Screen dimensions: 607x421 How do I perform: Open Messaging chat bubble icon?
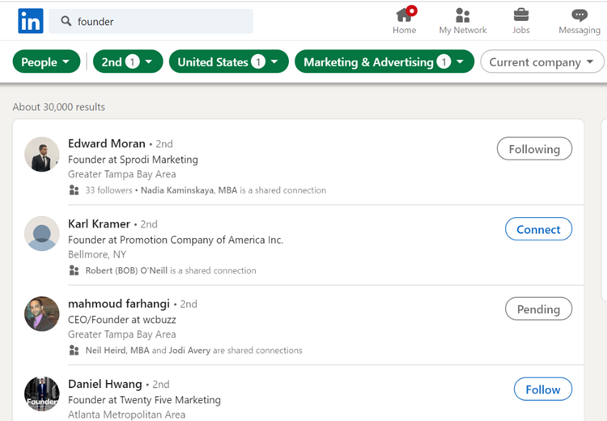tap(579, 15)
